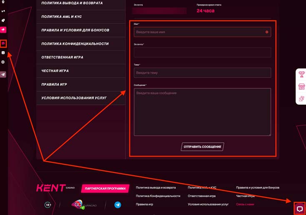Open the Telegram icon in left sidebar
The image size is (306, 215).
(3, 75)
